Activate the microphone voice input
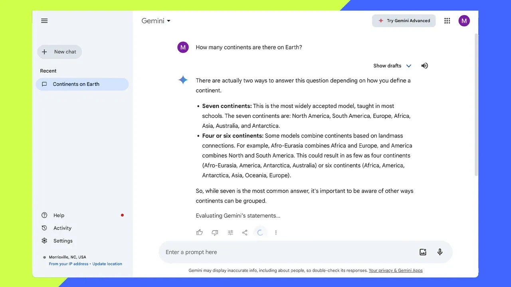 [440, 252]
